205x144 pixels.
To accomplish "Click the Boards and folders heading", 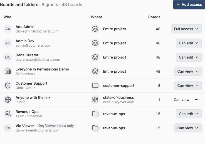I will 19,4.
